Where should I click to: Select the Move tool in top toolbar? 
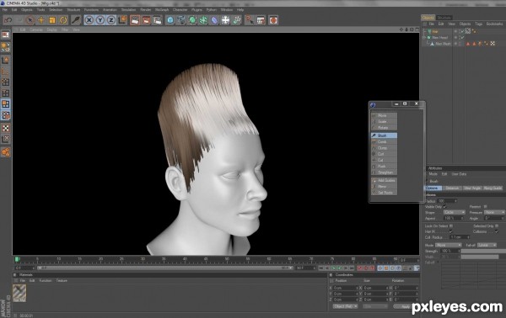[x=41, y=20]
